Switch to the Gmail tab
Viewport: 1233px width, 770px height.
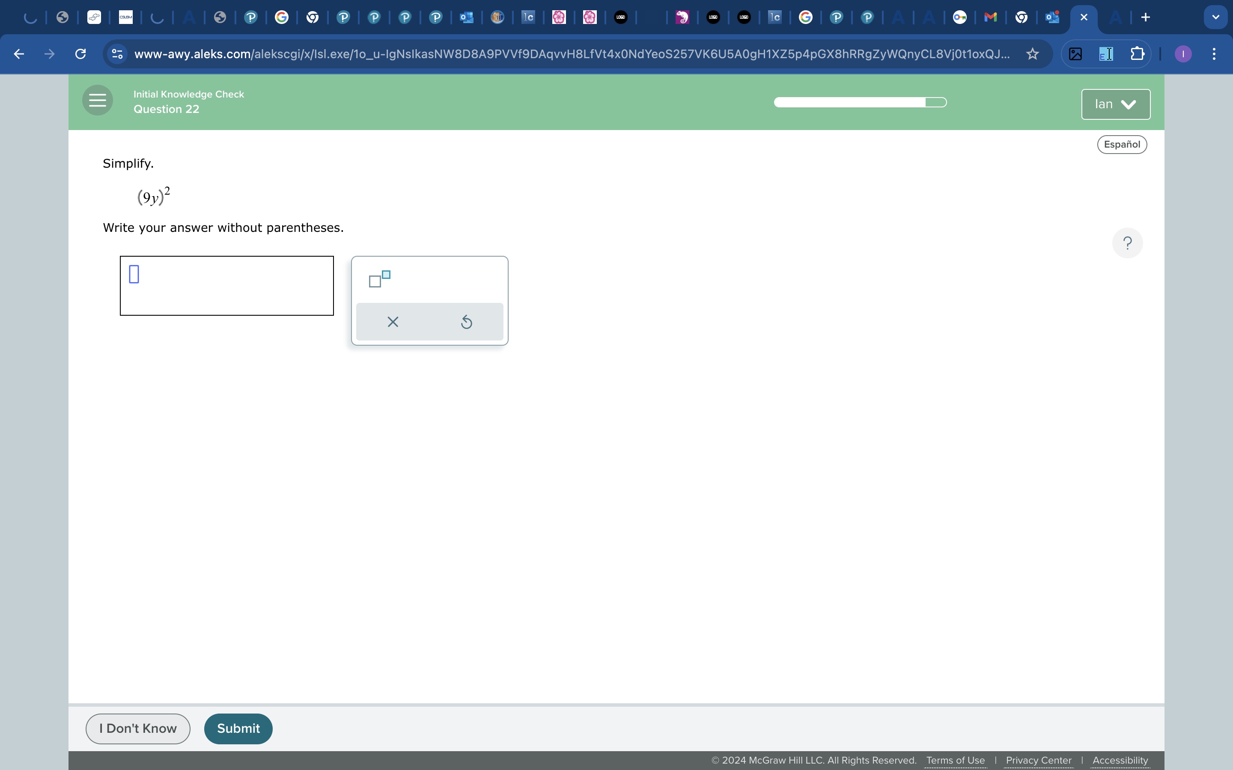click(990, 18)
